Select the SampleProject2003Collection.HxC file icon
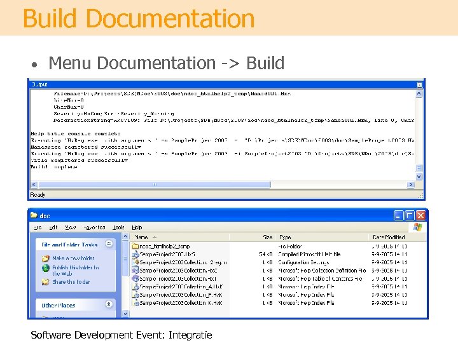This screenshot has width=458, height=343. point(135,271)
